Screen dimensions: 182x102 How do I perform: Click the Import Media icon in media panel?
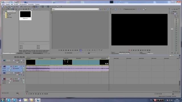tap(4, 9)
